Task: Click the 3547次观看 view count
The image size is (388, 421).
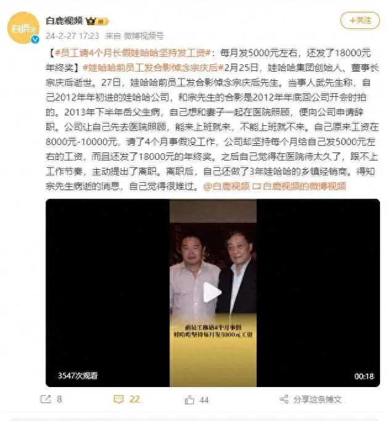Action: 78,375
